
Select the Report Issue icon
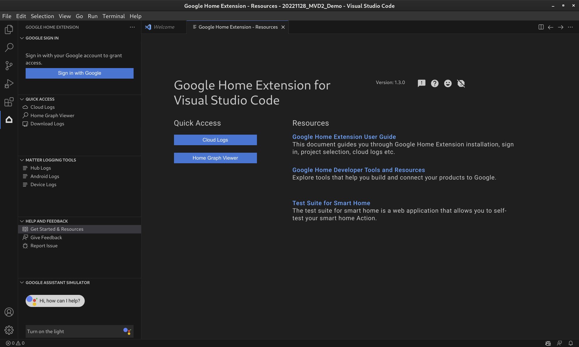tap(25, 245)
